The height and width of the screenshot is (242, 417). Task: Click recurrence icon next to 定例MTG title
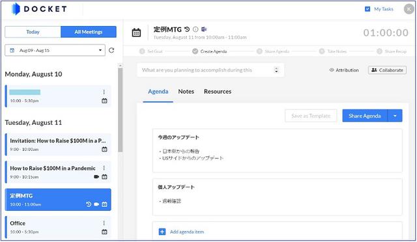click(187, 29)
